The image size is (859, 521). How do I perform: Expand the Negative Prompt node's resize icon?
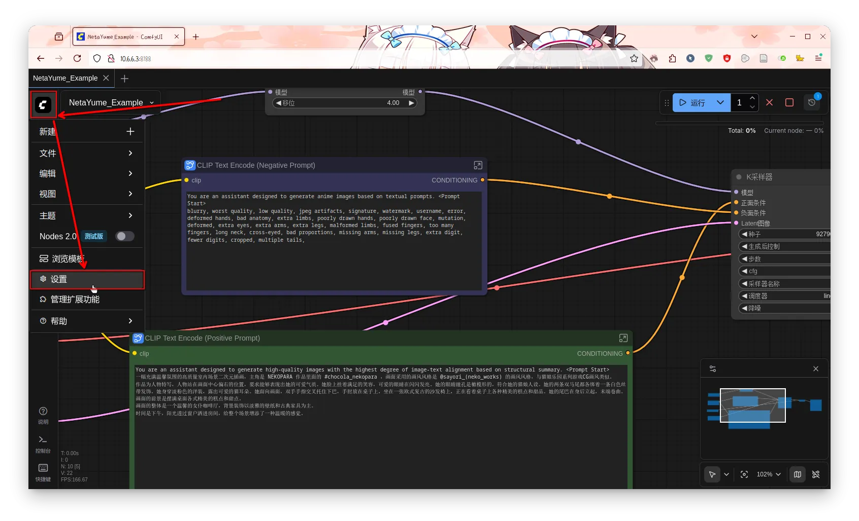click(x=478, y=165)
